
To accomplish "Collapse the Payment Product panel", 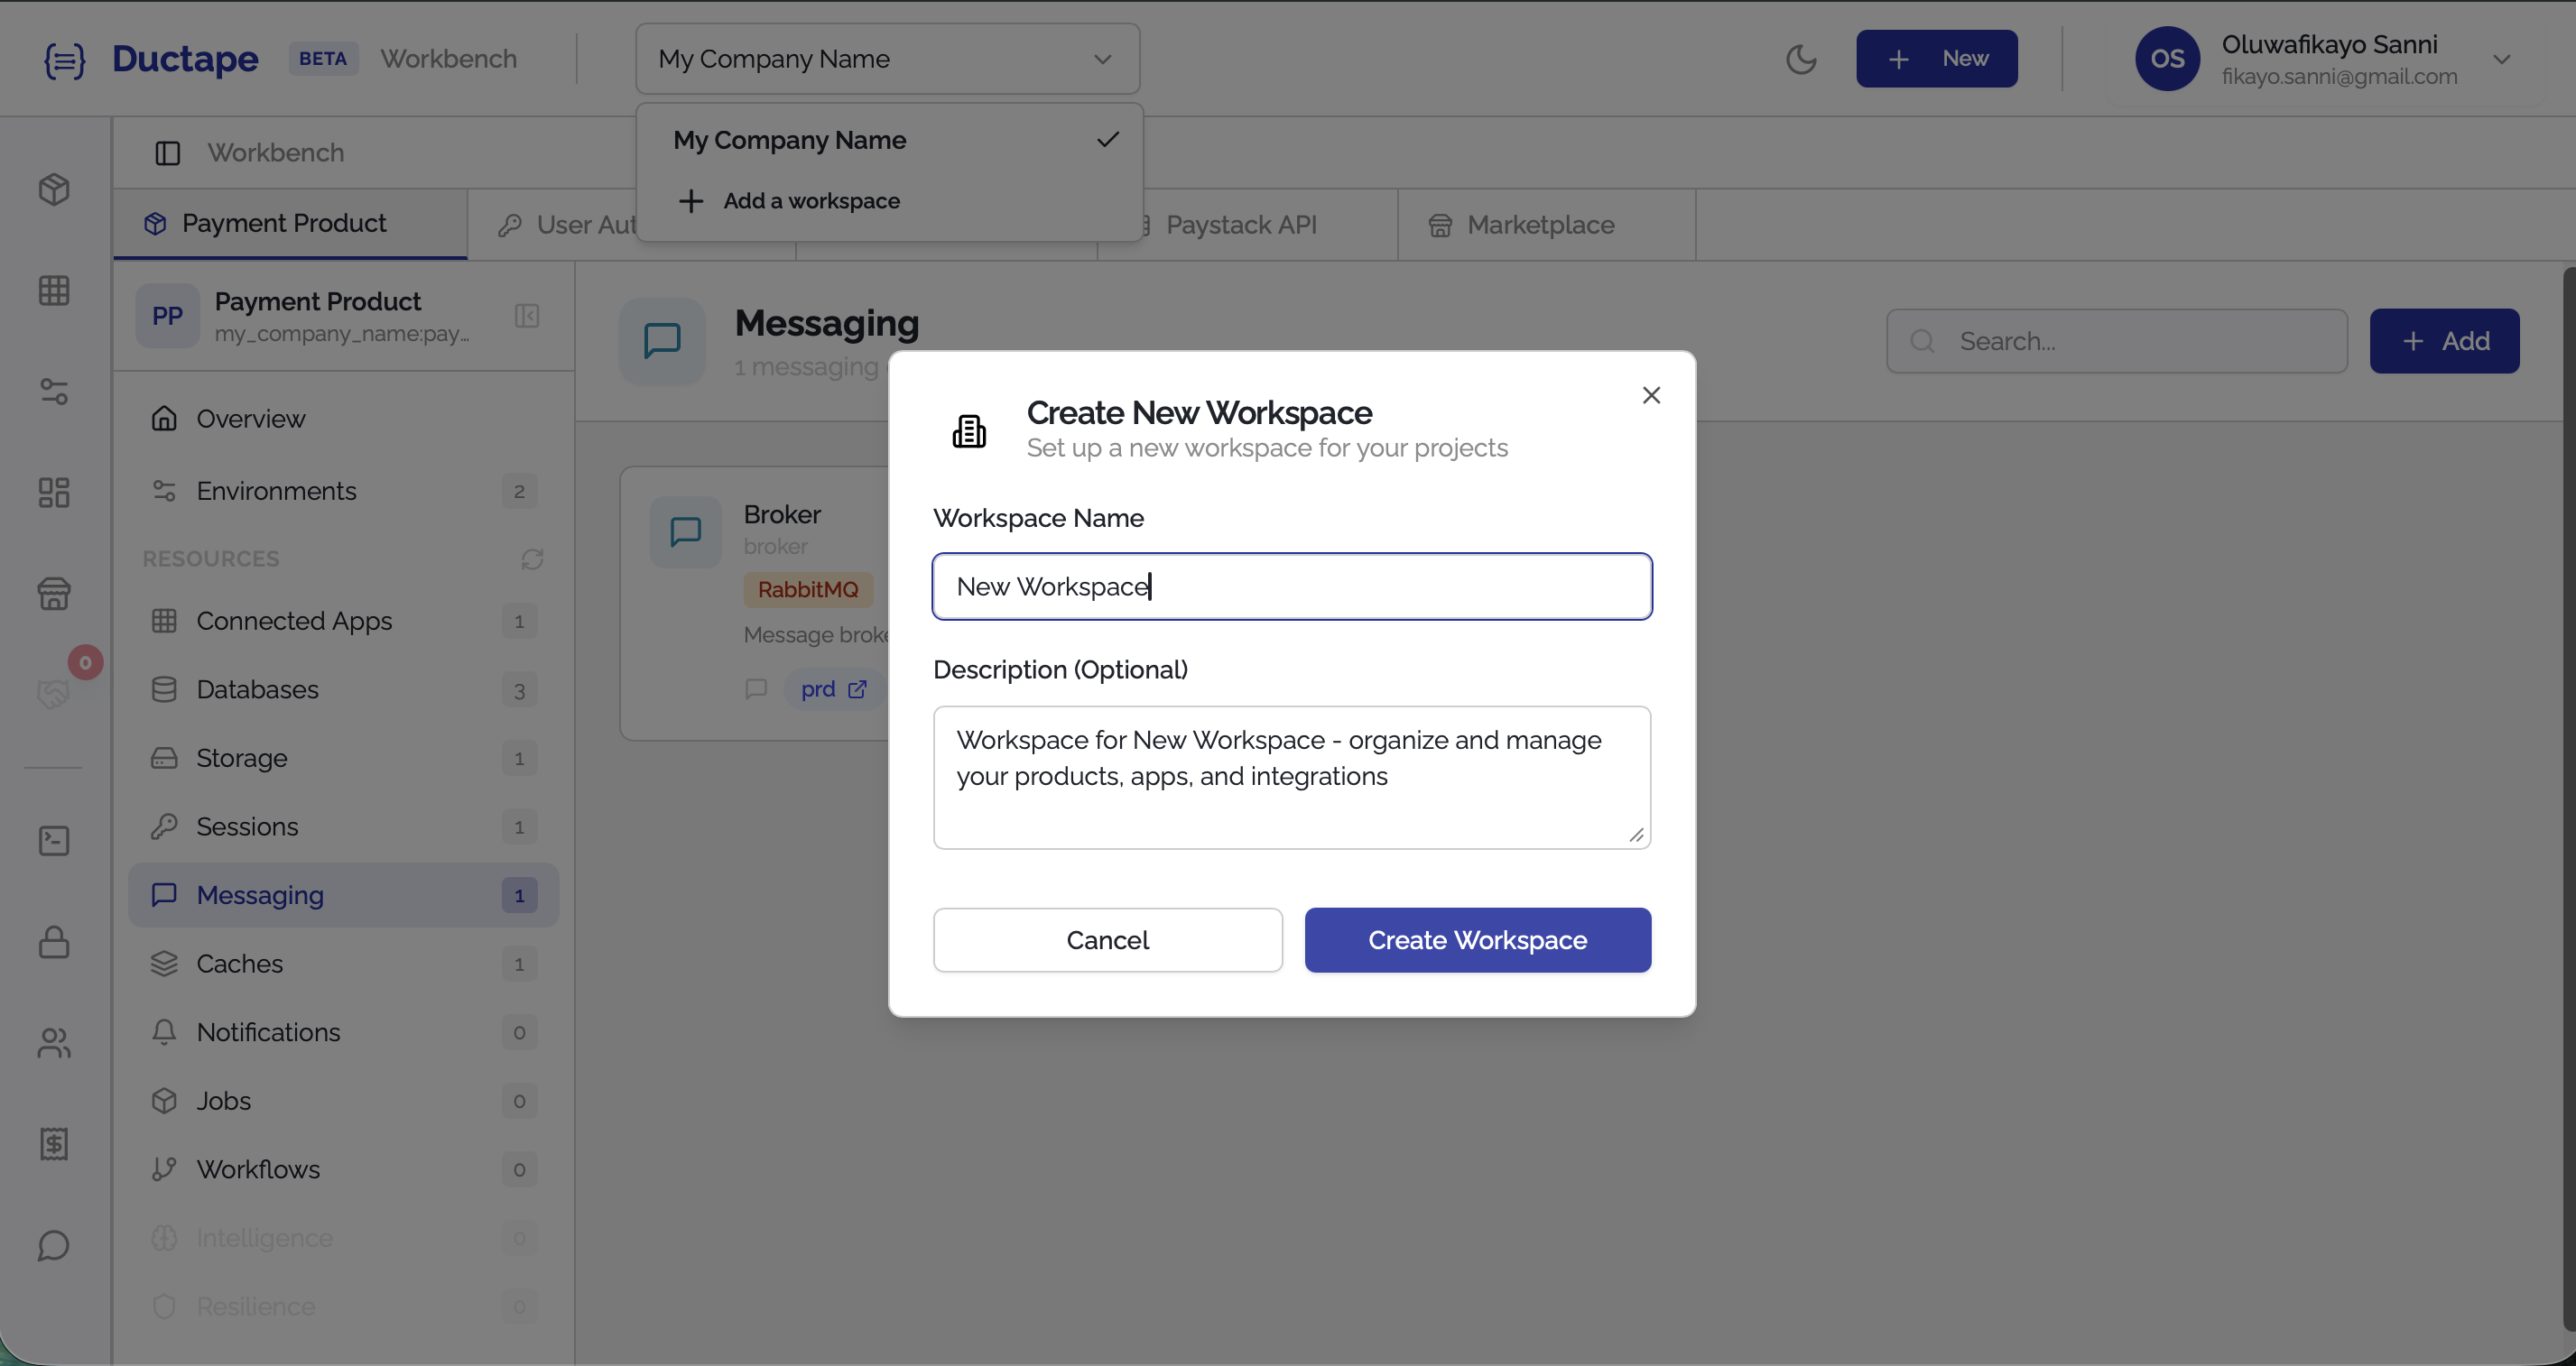I will (527, 316).
